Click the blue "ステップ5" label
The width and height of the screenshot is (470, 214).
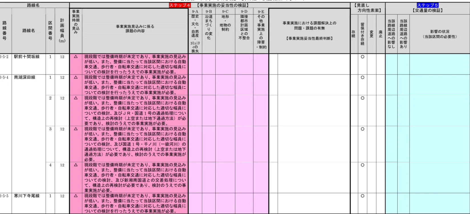tap(428, 5)
